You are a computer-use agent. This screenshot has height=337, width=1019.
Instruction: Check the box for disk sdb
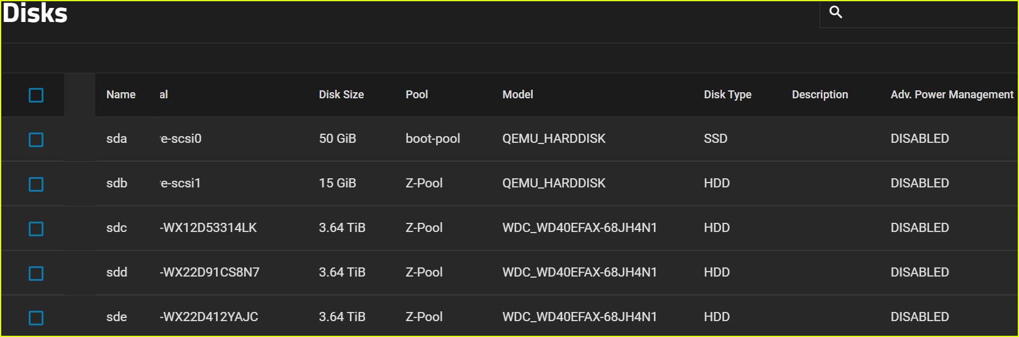36,184
